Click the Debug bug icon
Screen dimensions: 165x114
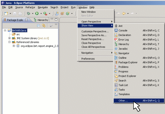[x=29, y=14]
